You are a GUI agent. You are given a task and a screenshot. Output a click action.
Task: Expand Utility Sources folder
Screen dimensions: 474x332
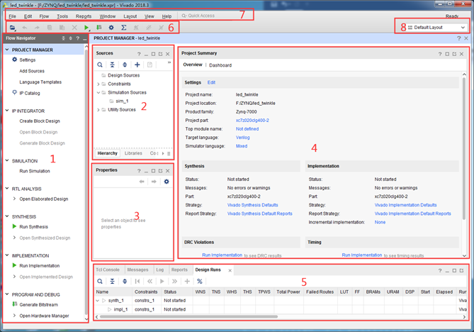98,109
